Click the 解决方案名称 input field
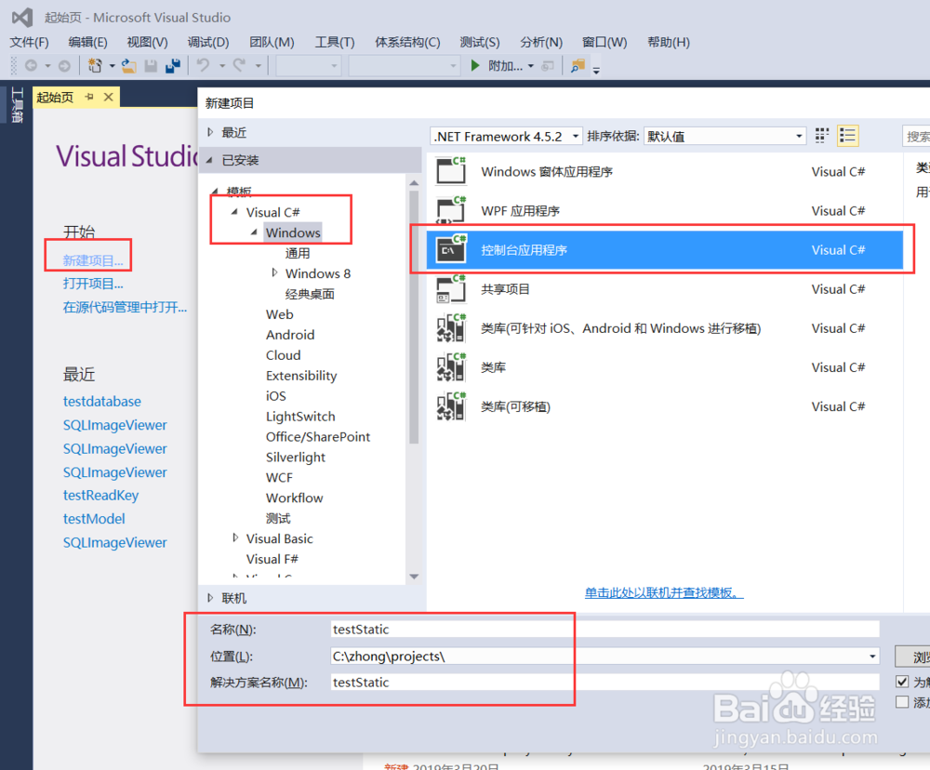 (605, 683)
